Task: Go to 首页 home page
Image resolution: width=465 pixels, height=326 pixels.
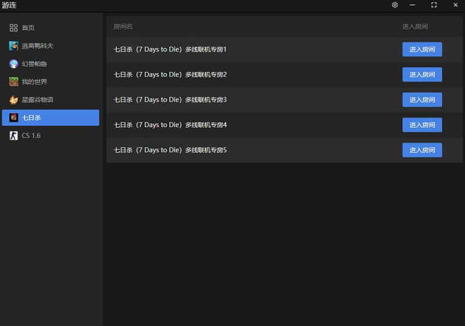Action: [51, 28]
